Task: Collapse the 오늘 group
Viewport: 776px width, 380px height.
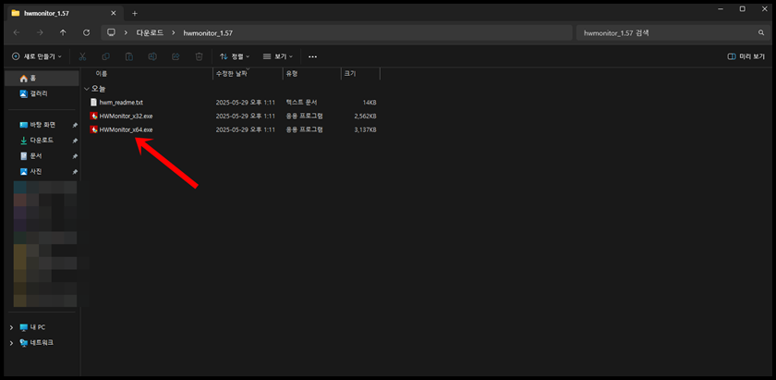Action: click(x=87, y=89)
